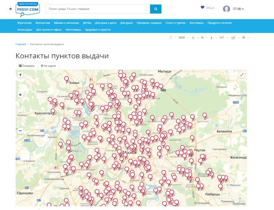Zoom out the map with minus button

[20, 131]
